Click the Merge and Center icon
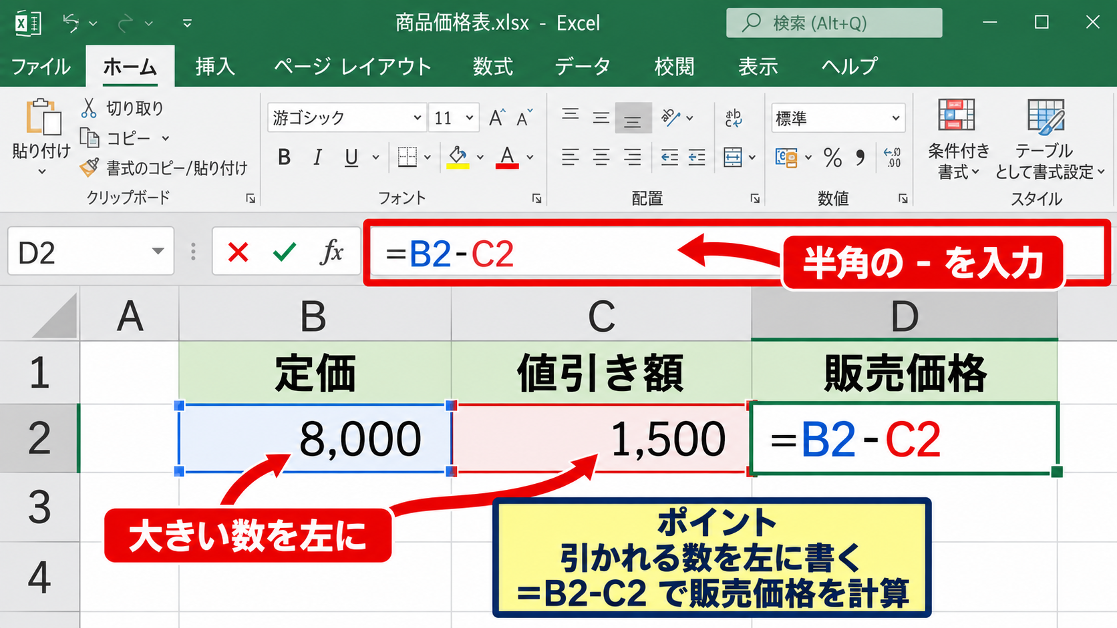Image resolution: width=1117 pixels, height=628 pixels. tap(733, 158)
